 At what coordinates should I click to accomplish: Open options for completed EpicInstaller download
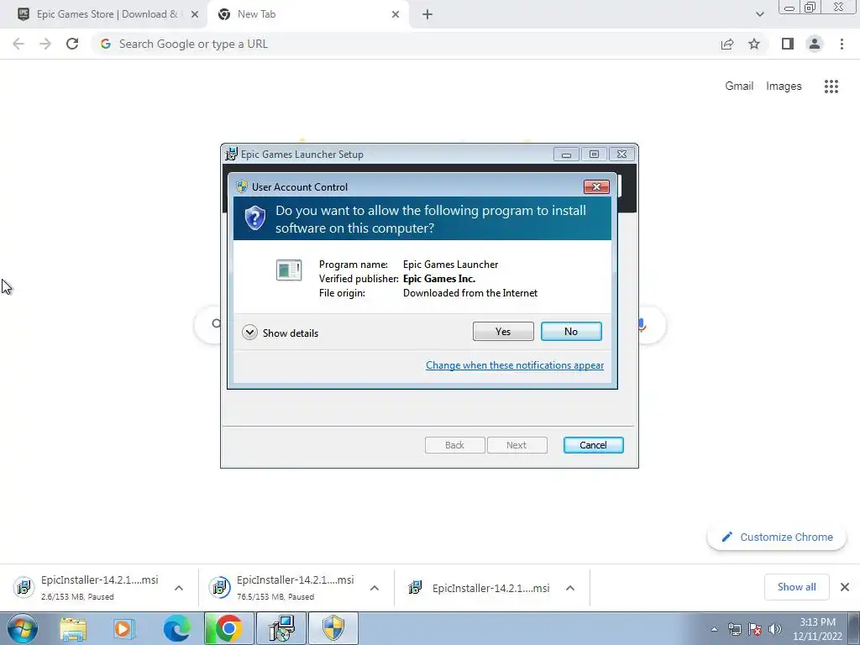tap(570, 588)
